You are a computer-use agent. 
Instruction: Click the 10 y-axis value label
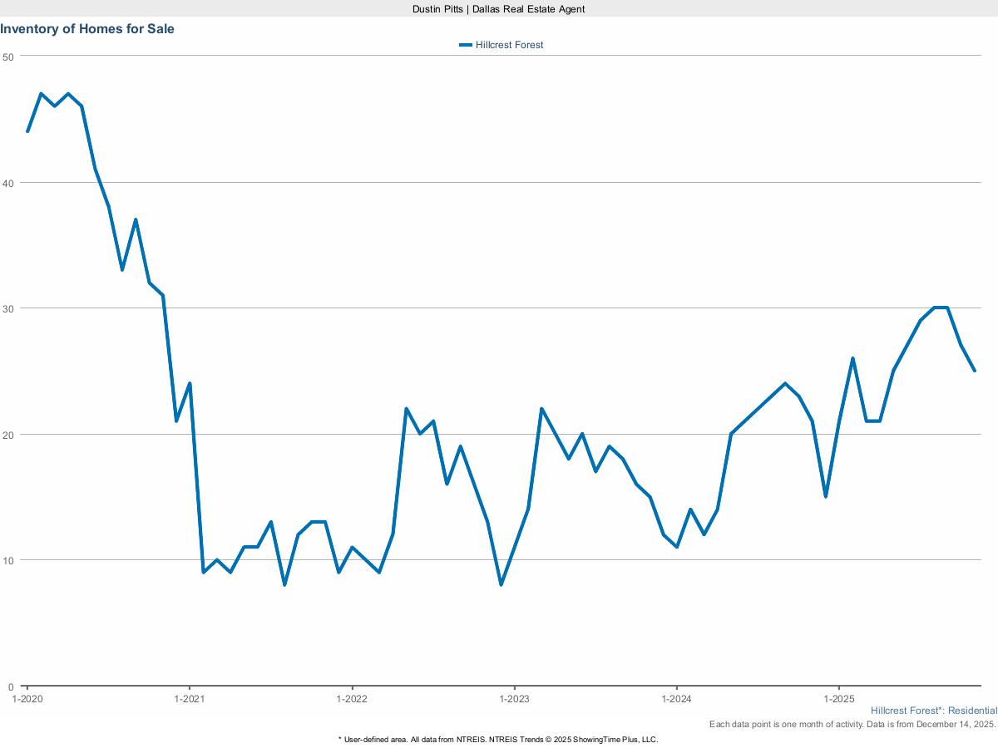(8, 560)
